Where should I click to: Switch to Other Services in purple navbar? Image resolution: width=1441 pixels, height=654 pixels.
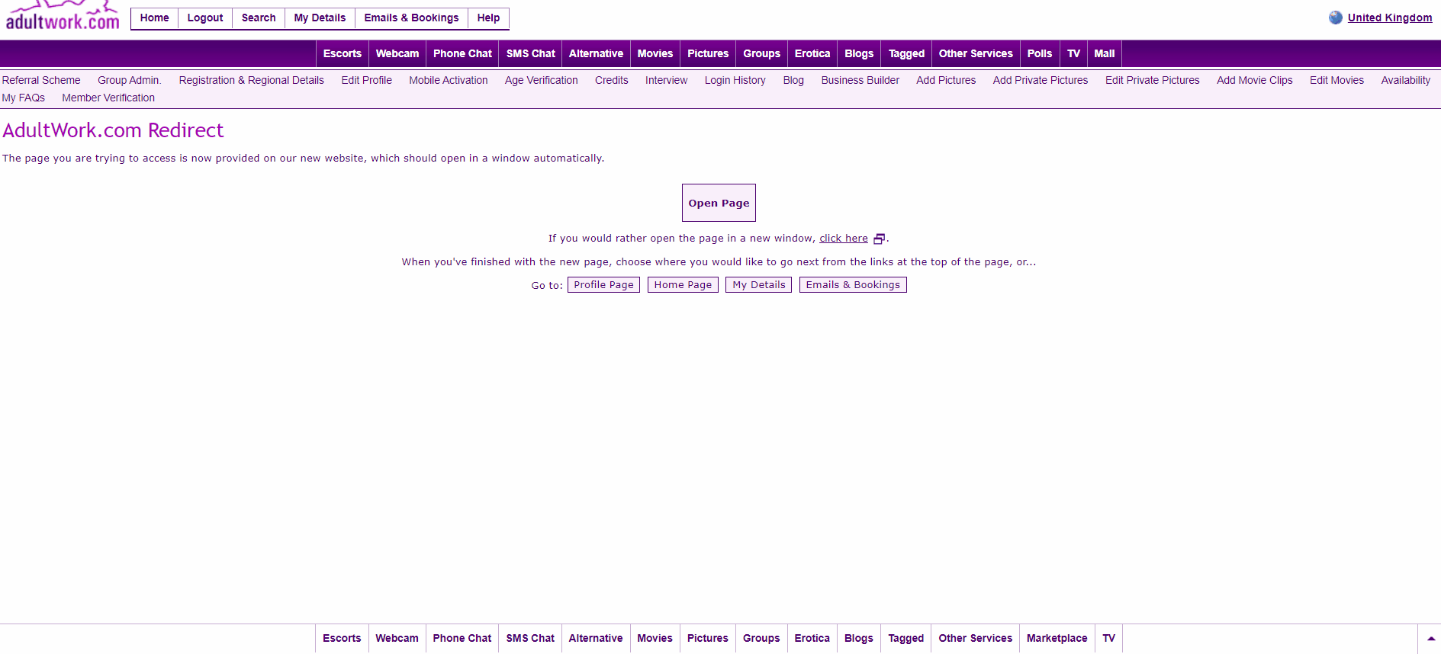[975, 54]
